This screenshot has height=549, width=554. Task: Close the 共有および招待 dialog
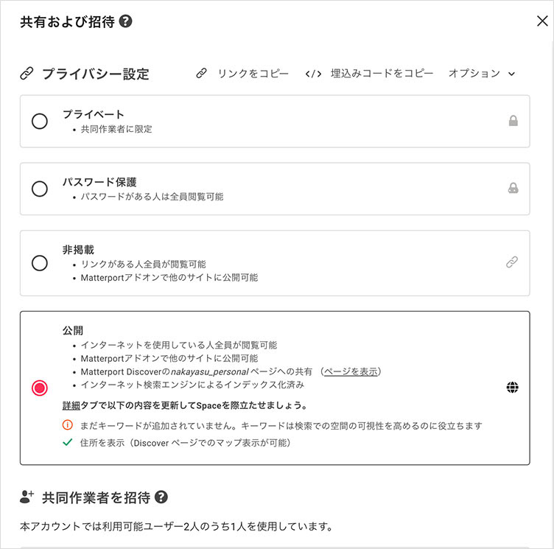(542, 21)
